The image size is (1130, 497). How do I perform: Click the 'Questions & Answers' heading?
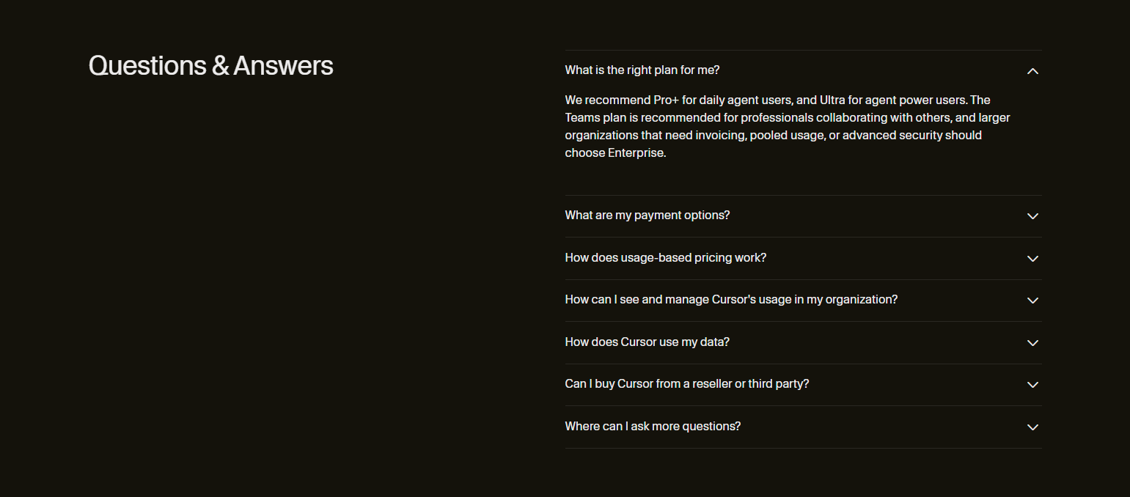210,65
